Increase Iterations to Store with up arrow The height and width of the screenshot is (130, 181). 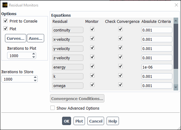tap(35, 77)
